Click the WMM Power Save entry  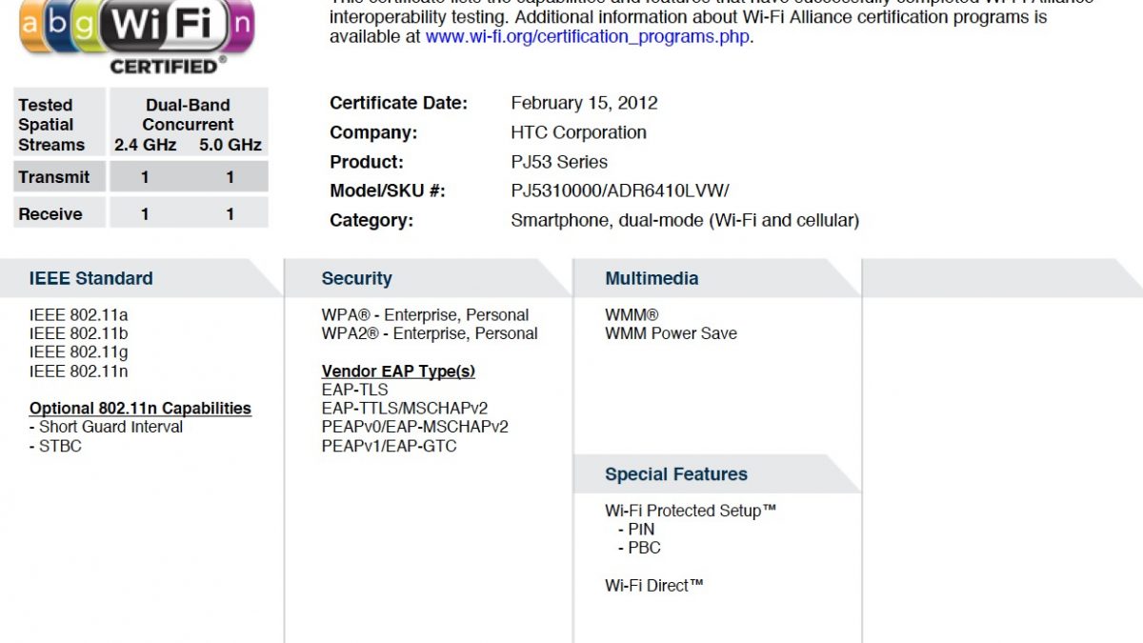671,333
